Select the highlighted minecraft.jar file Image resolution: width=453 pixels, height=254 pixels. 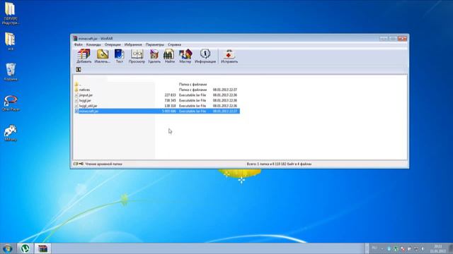point(157,111)
